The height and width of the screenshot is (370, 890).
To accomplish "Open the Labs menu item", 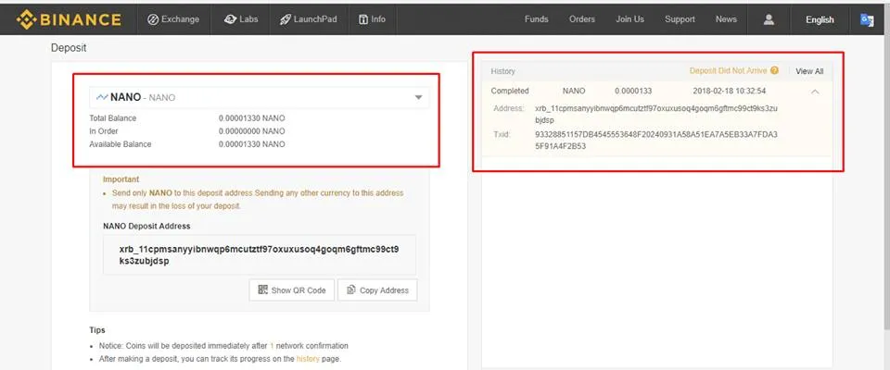I will [241, 19].
